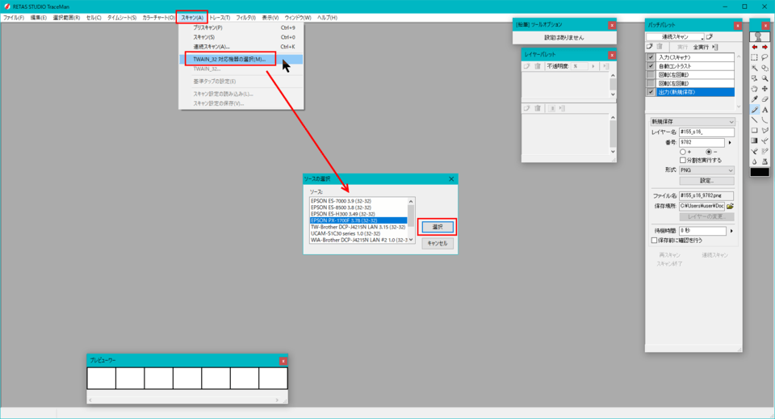Click the red right arrow in toolbox

click(765, 47)
